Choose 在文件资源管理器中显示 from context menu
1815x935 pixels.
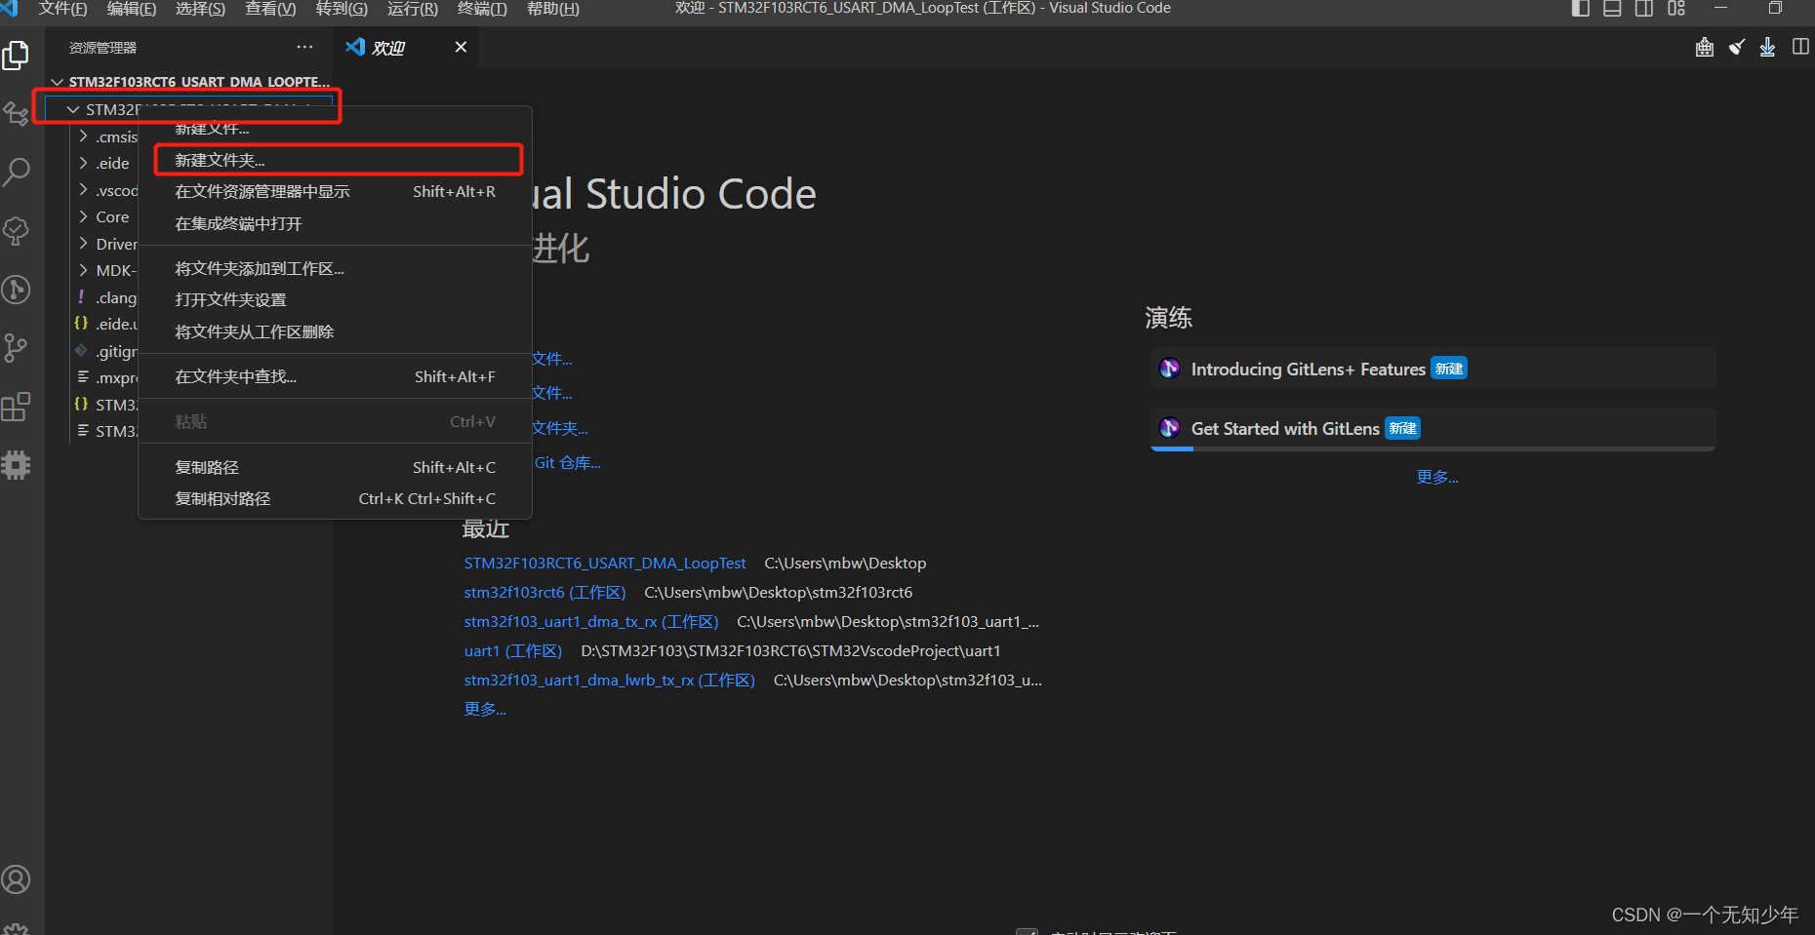click(335, 192)
